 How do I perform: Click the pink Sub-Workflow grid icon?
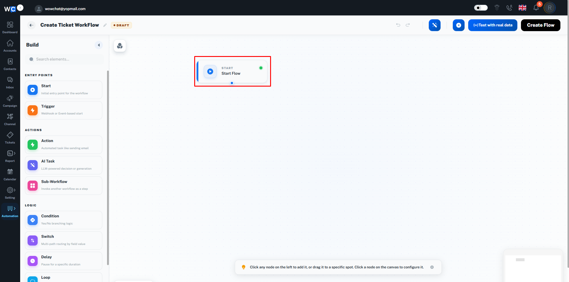click(33, 186)
